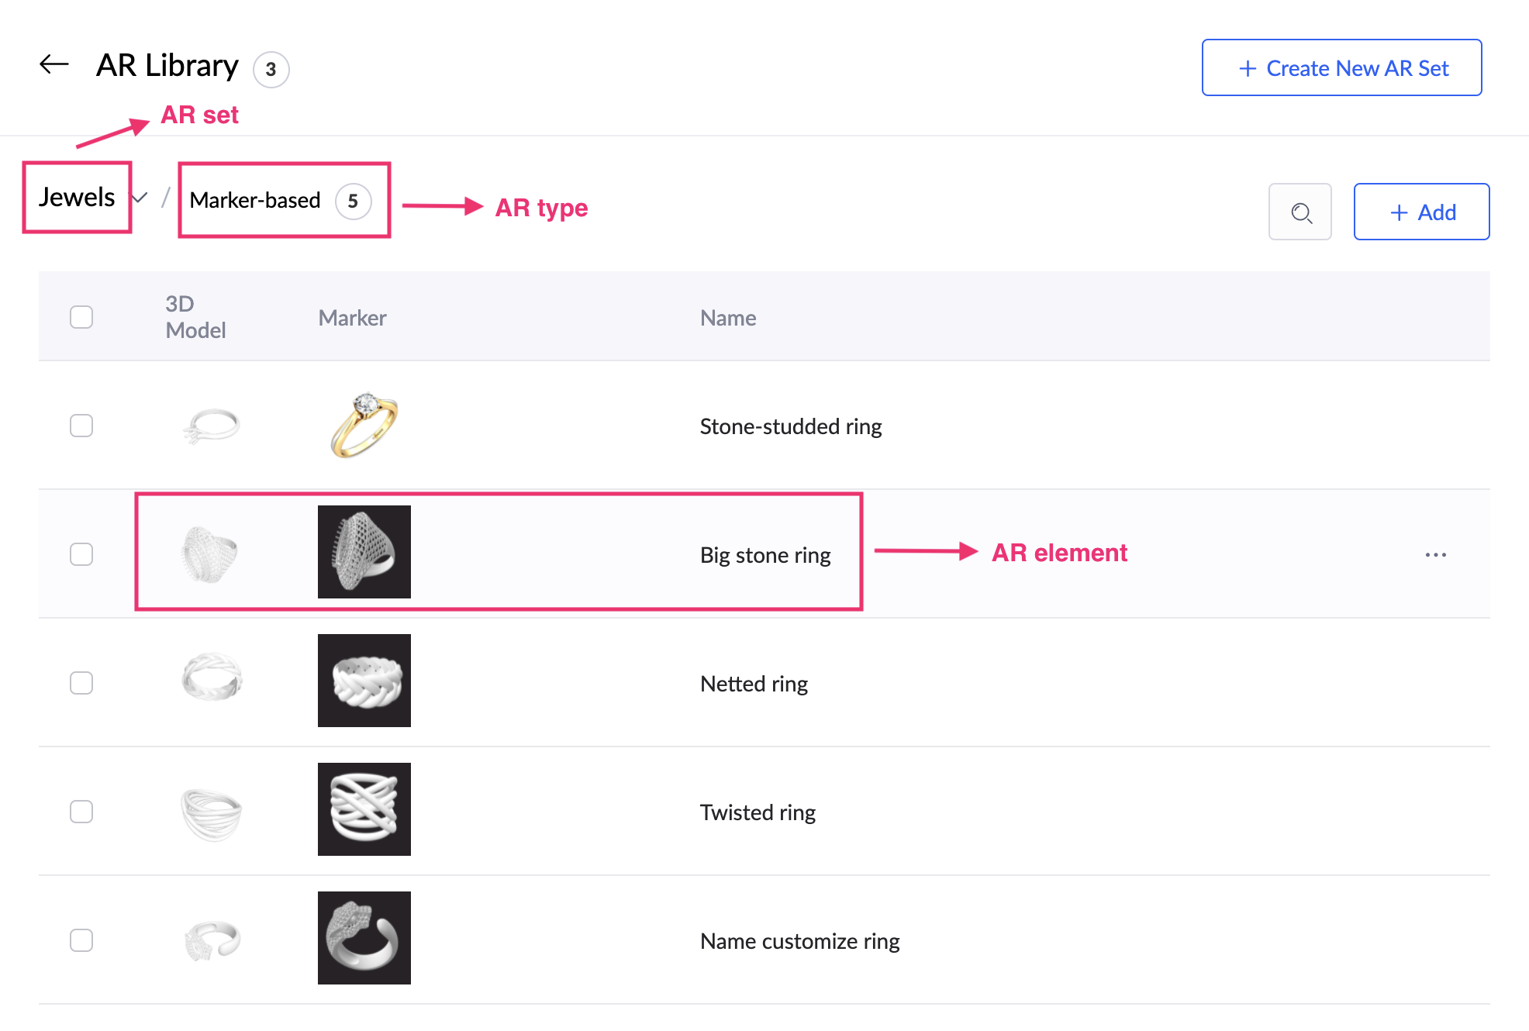
Task: View Twisted ring 3D model preview
Action: coord(211,814)
